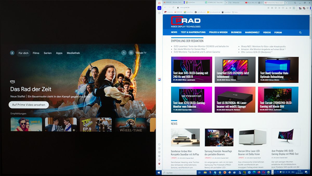This screenshot has height=176, width=312.
Task: Select Red, White & Royal Blue recommendation thumbnail
Action: tap(61, 124)
